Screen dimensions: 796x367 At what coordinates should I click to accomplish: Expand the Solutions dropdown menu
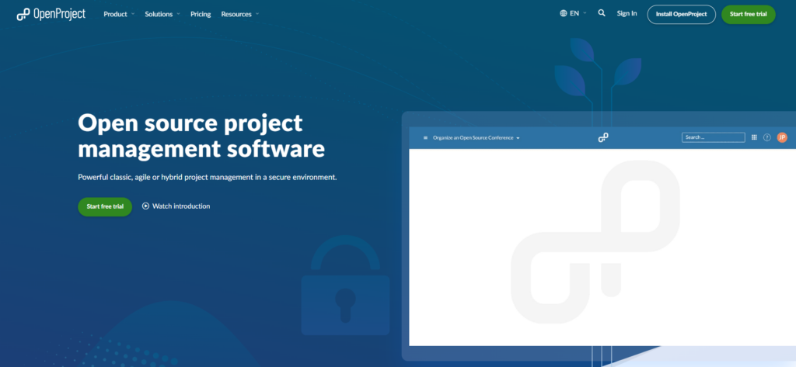click(x=162, y=14)
